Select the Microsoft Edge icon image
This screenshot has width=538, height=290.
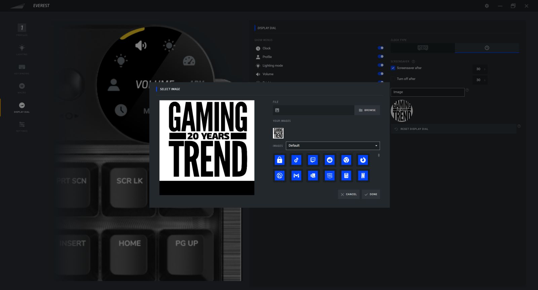pyautogui.click(x=279, y=176)
